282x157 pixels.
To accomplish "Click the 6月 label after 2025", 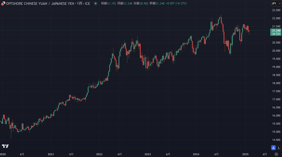I will click(x=265, y=154).
